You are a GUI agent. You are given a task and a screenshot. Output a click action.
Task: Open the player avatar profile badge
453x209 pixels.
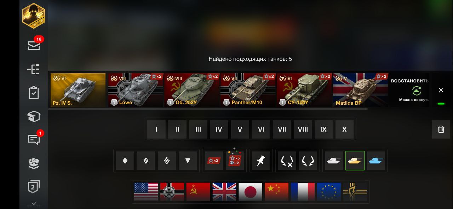coord(34,16)
